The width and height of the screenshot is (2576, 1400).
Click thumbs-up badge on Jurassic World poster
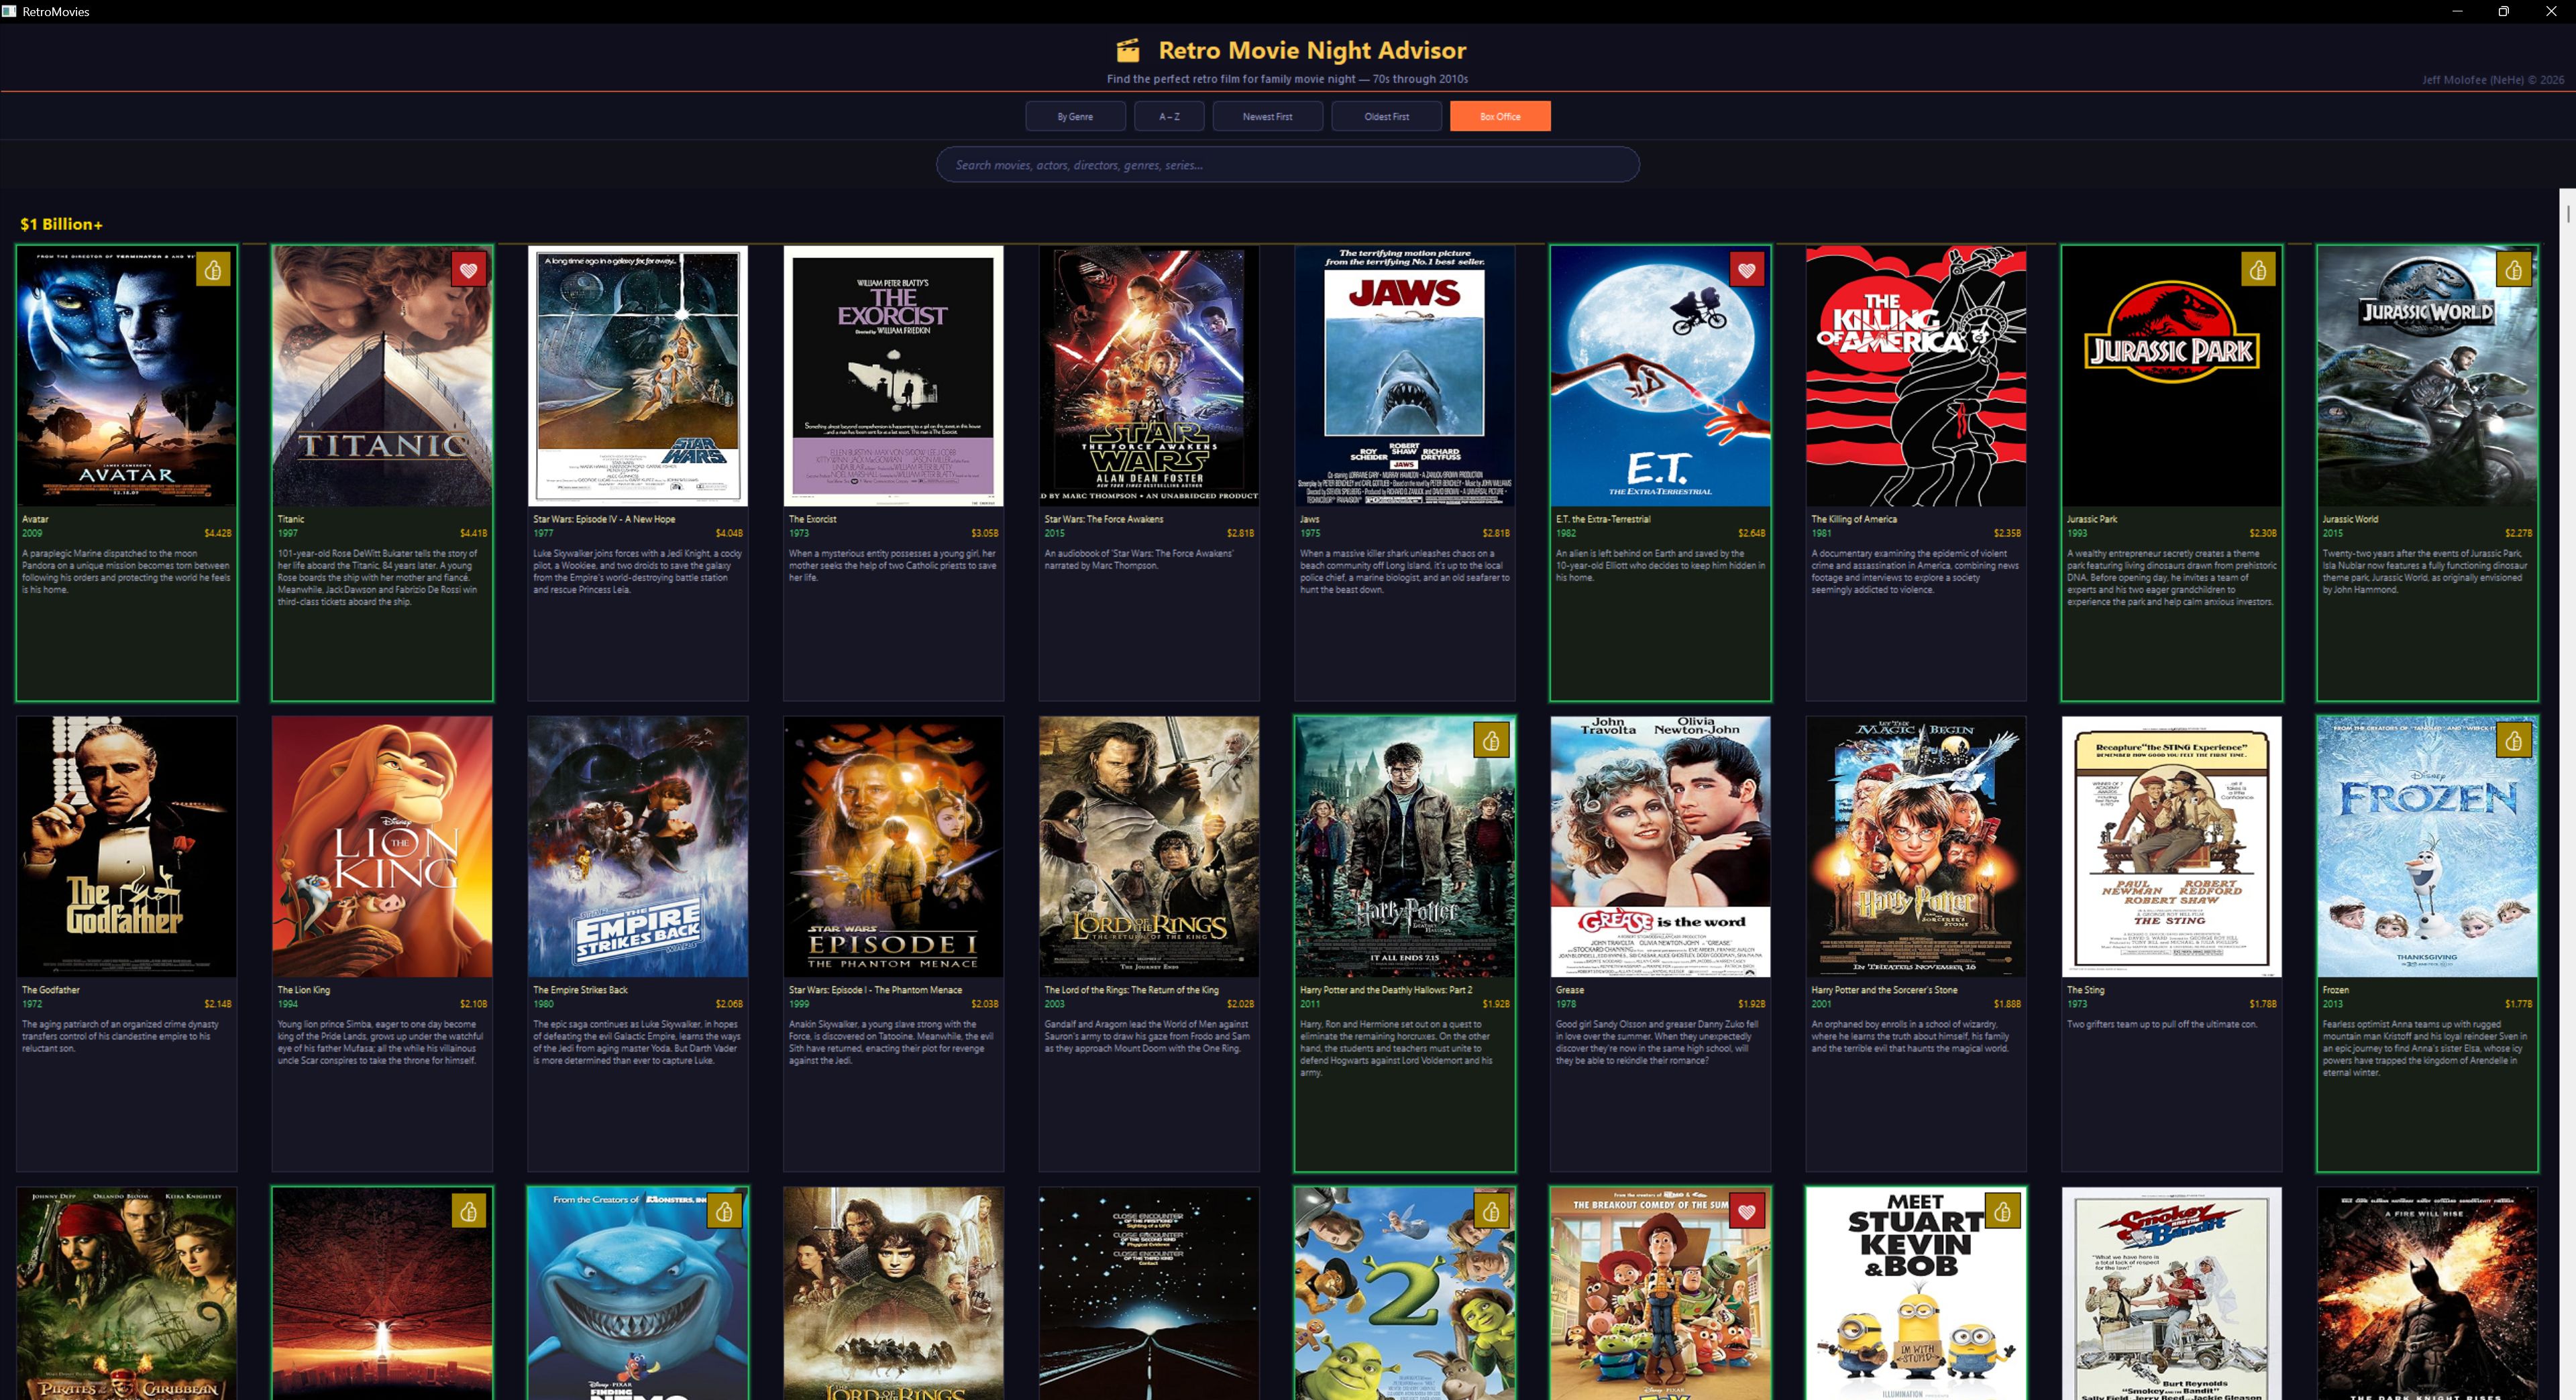click(2513, 270)
